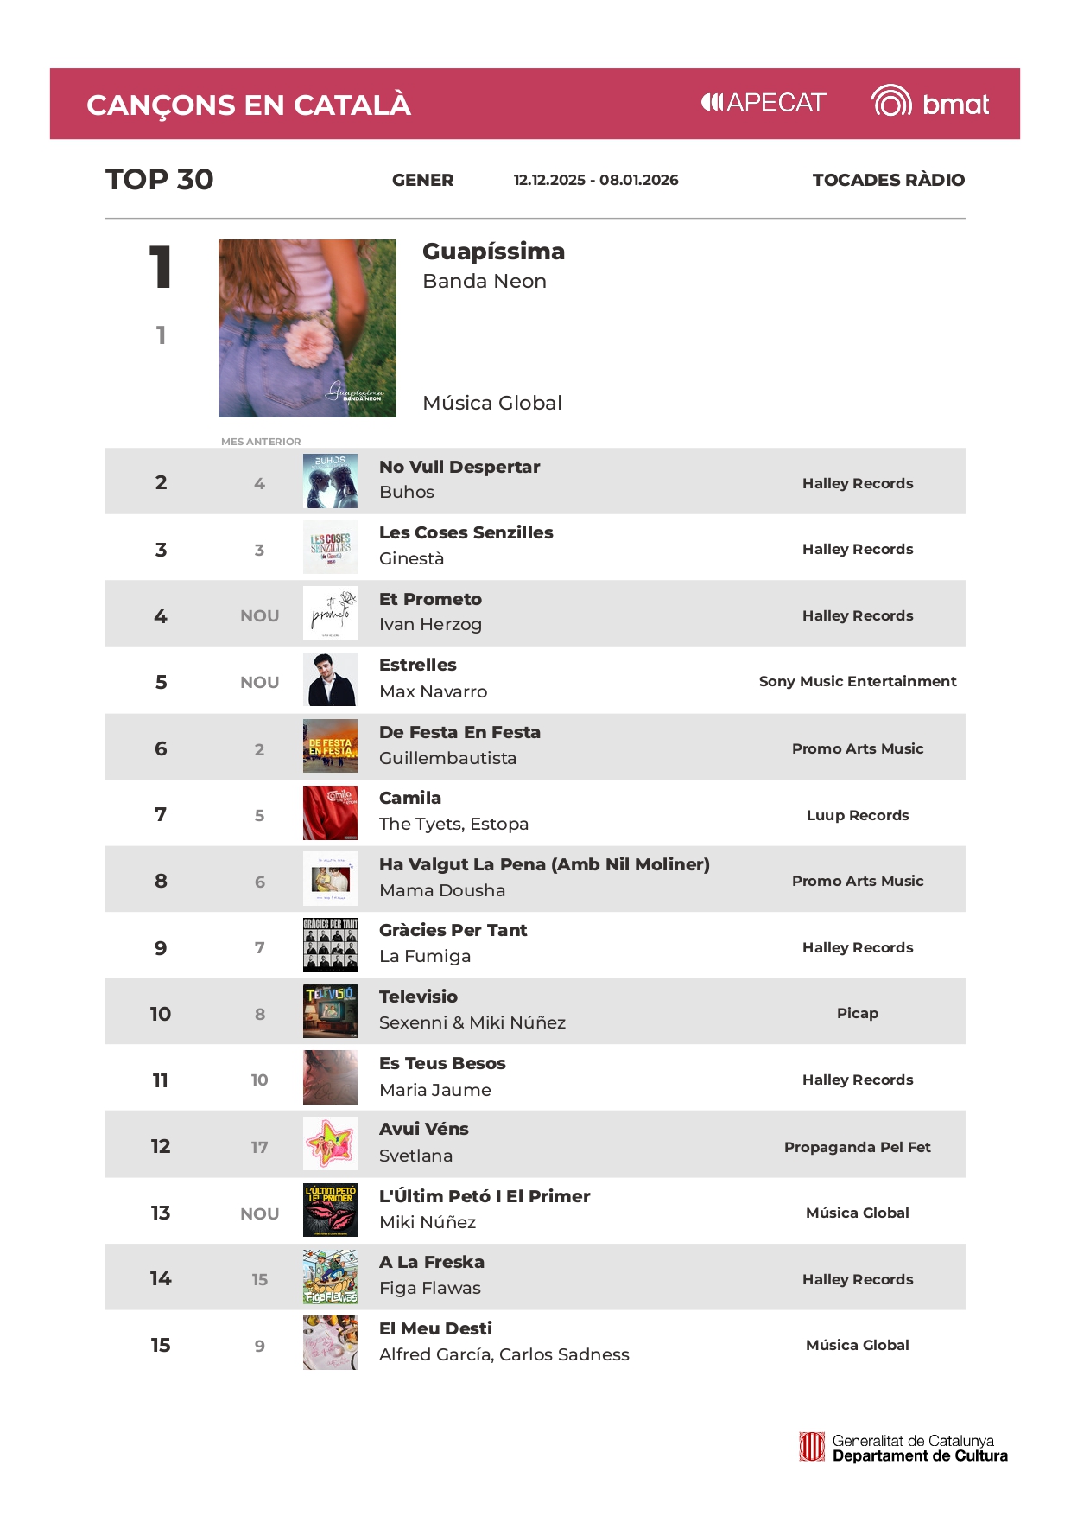This screenshot has width=1071, height=1516.
Task: Select the Propaganda Pel Fet label text
Action: 857,1147
